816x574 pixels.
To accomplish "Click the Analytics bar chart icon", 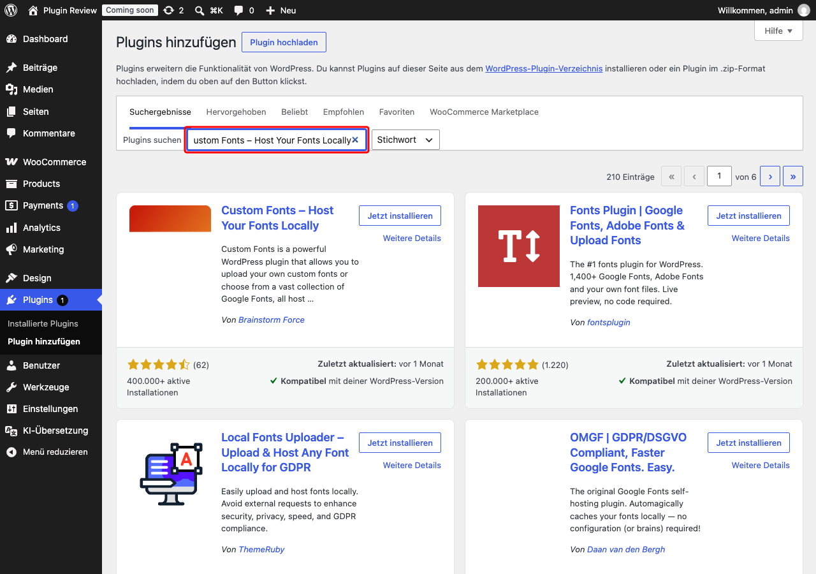I will pos(11,228).
